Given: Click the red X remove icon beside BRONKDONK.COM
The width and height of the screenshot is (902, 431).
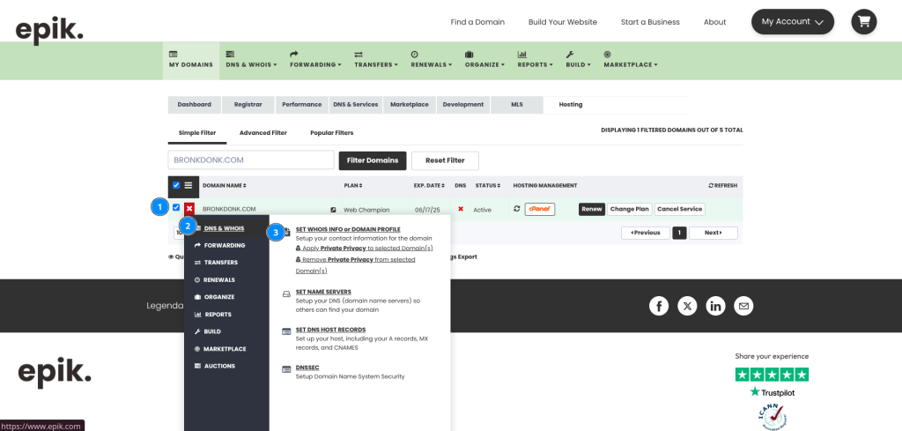Looking at the screenshot, I should [x=189, y=209].
